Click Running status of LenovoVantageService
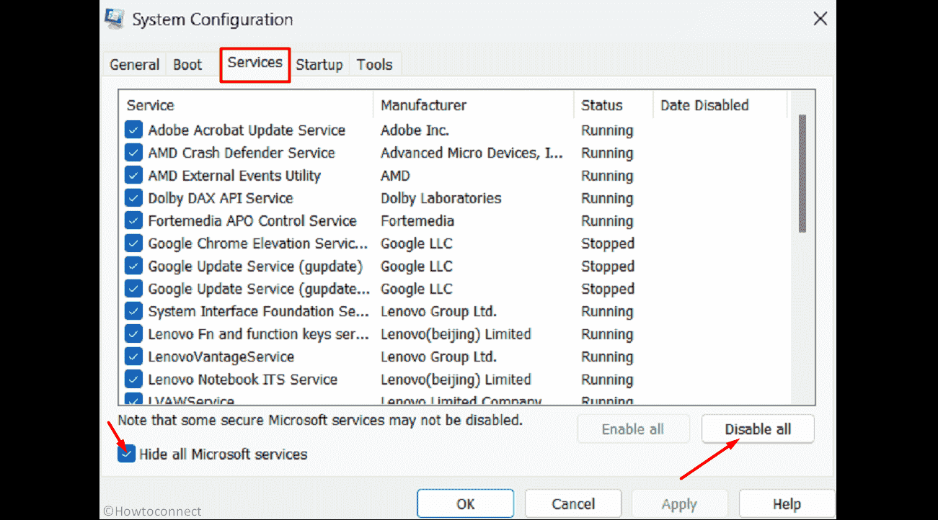The image size is (938, 520). point(607,357)
